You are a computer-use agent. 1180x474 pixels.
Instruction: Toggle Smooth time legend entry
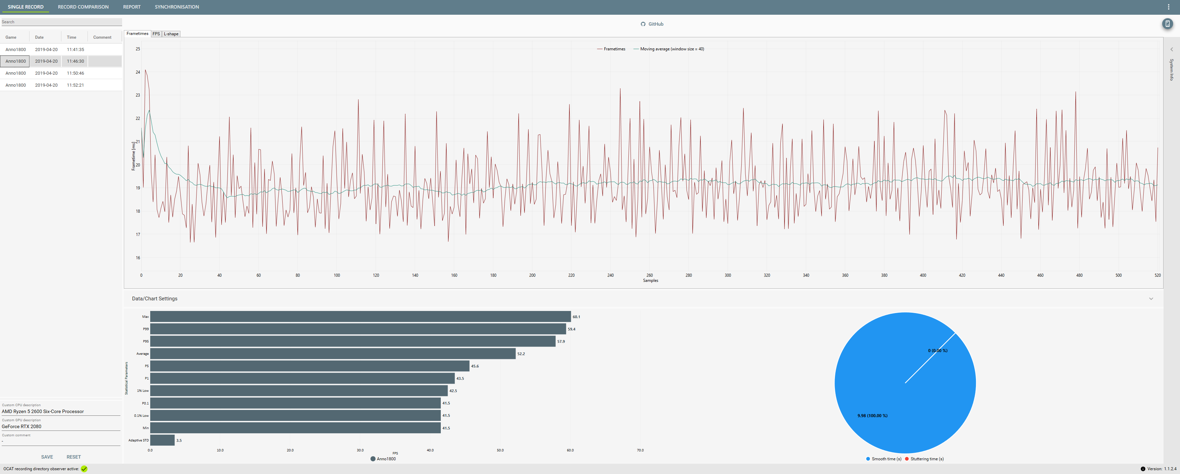[x=883, y=459]
